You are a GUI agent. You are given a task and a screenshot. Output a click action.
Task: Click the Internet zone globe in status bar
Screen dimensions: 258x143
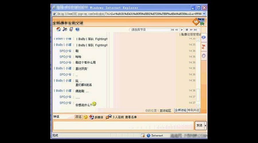click(x=148, y=136)
